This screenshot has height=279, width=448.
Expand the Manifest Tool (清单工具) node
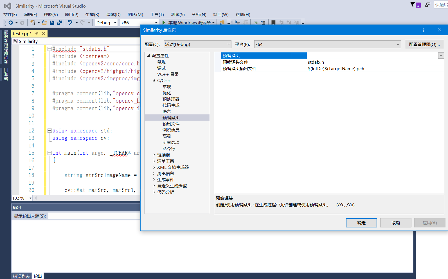(154, 161)
